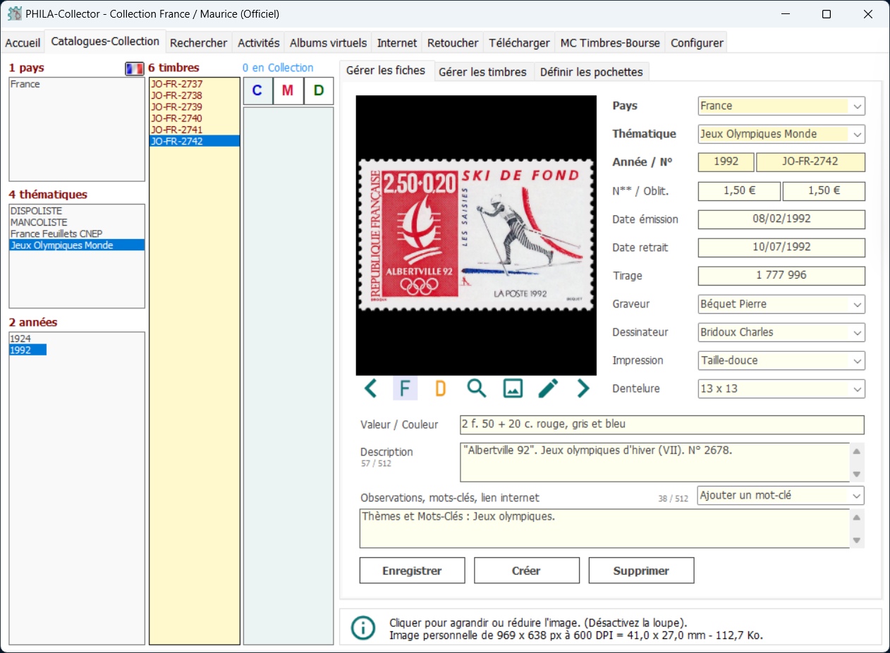Image resolution: width=890 pixels, height=653 pixels.
Task: Click the PHILA-Collector app icon in title bar
Action: click(14, 13)
